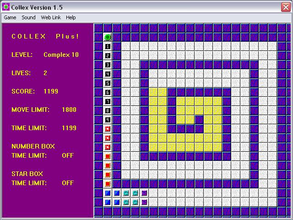Click the red square box right below the star boxes

[x=108, y=156]
